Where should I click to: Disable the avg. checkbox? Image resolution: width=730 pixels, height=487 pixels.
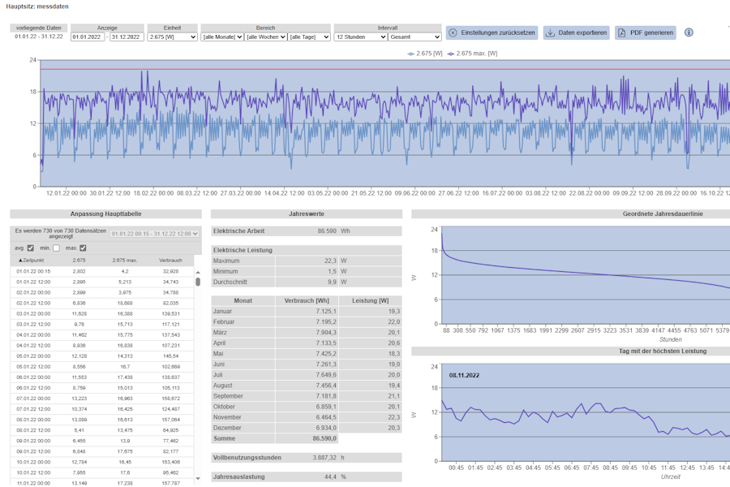(31, 248)
